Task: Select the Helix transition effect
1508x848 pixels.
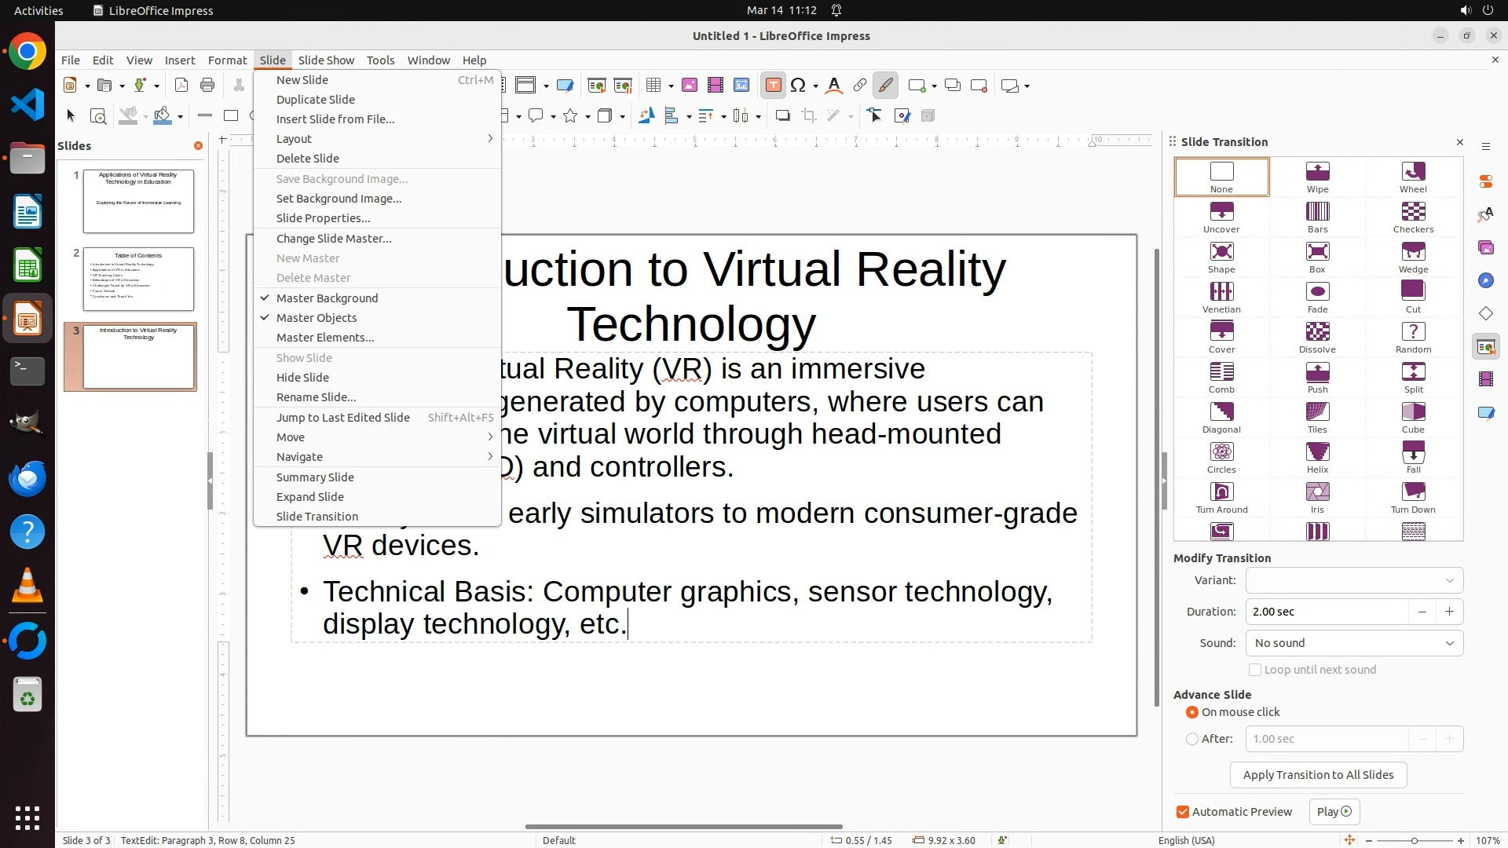Action: [x=1317, y=457]
